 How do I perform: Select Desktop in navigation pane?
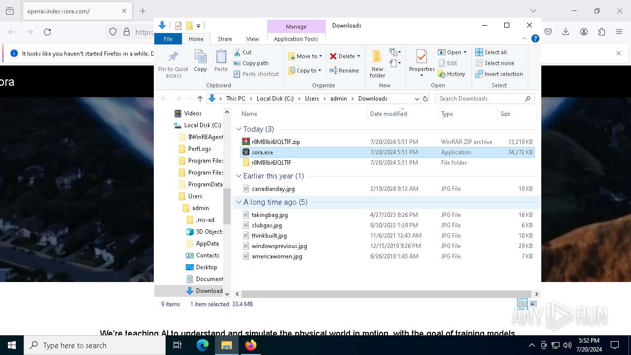click(206, 267)
